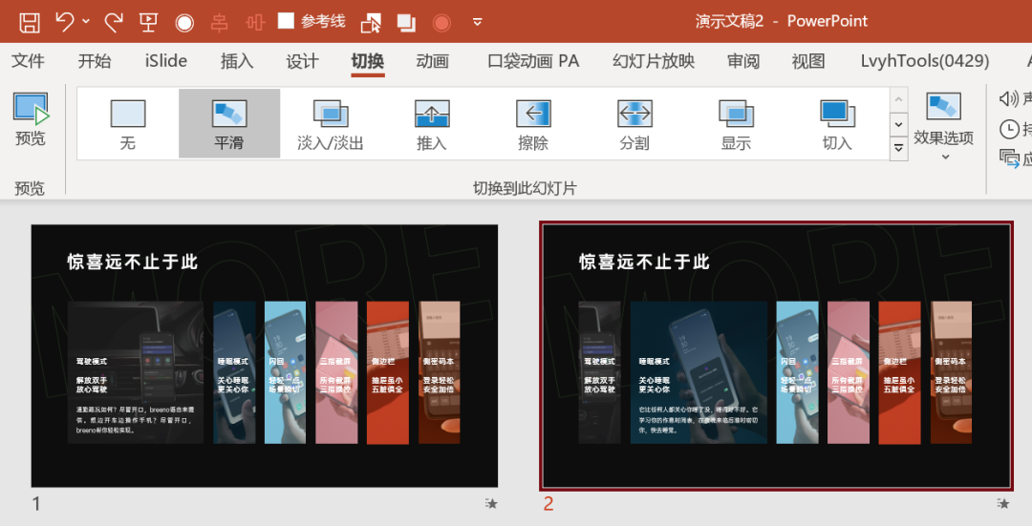Click the transition star icon under slide 2
The width and height of the screenshot is (1032, 526).
[x=1002, y=504]
